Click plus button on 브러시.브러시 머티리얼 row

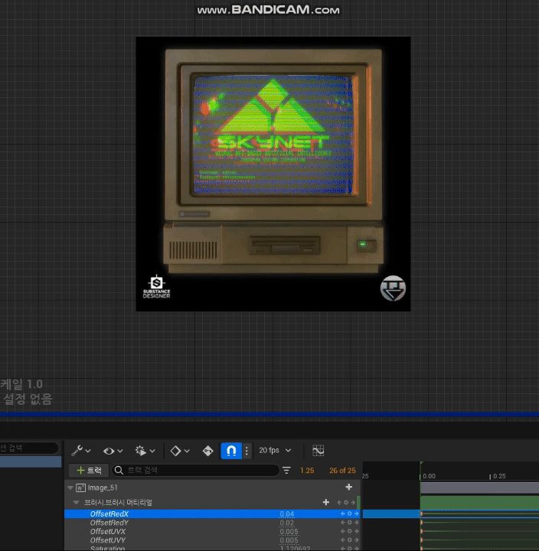[326, 503]
